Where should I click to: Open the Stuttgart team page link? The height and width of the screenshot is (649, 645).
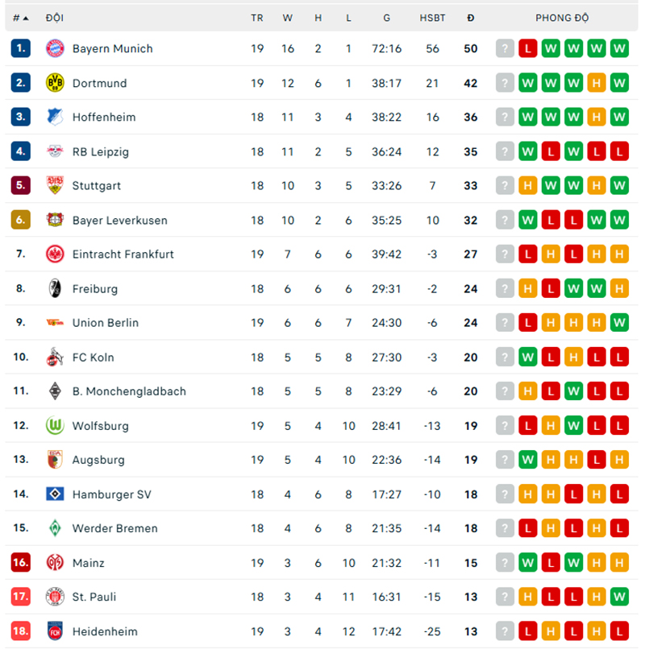pos(96,185)
